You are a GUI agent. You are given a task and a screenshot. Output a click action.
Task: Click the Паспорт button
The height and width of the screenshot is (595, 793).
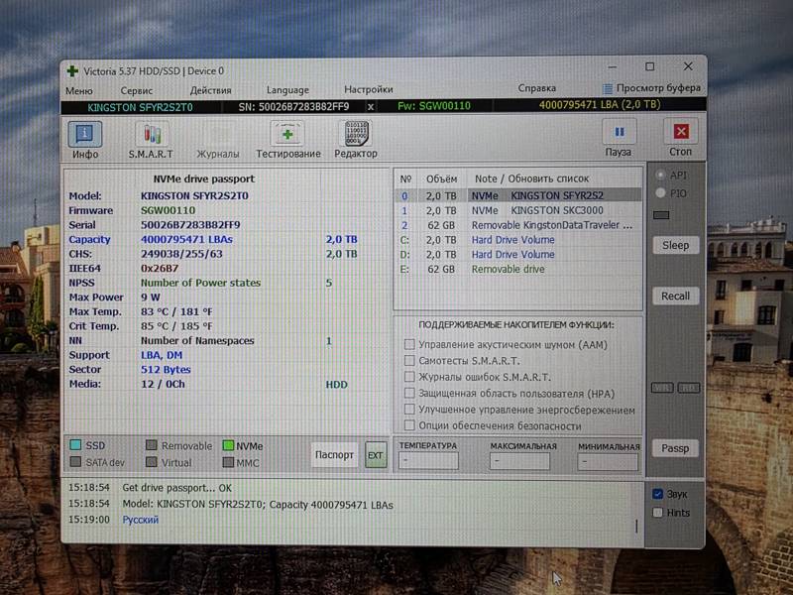tap(334, 454)
